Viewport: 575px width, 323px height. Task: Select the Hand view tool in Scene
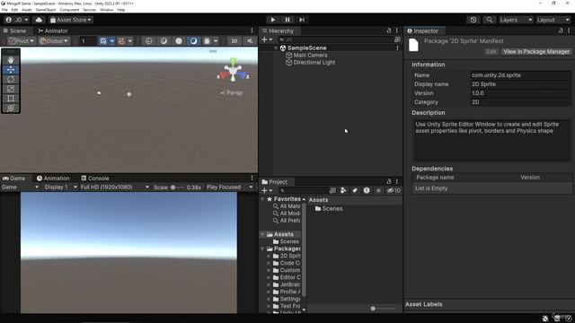coord(11,60)
